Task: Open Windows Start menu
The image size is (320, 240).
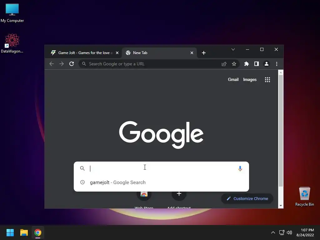Action: [x=10, y=232]
